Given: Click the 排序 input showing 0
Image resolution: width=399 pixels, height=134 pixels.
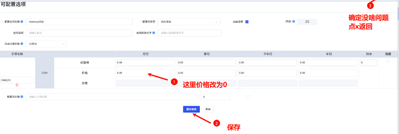Looking at the screenshot, I should pyautogui.click(x=368, y=62).
